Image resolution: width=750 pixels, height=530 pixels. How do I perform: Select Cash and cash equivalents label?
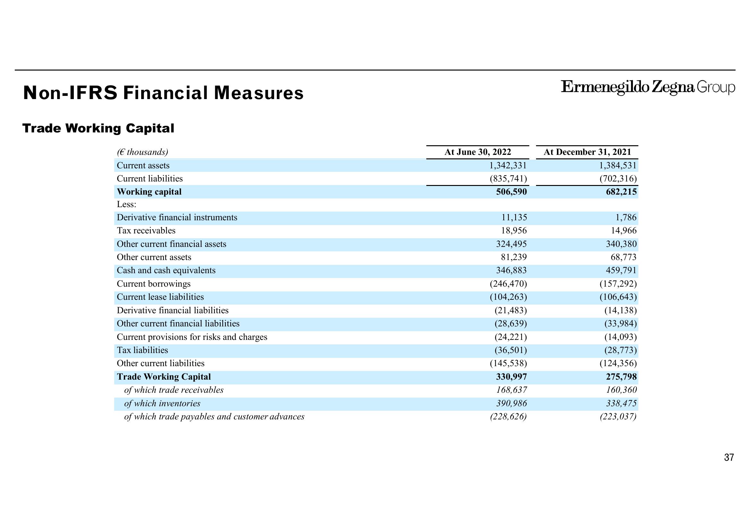click(166, 270)
